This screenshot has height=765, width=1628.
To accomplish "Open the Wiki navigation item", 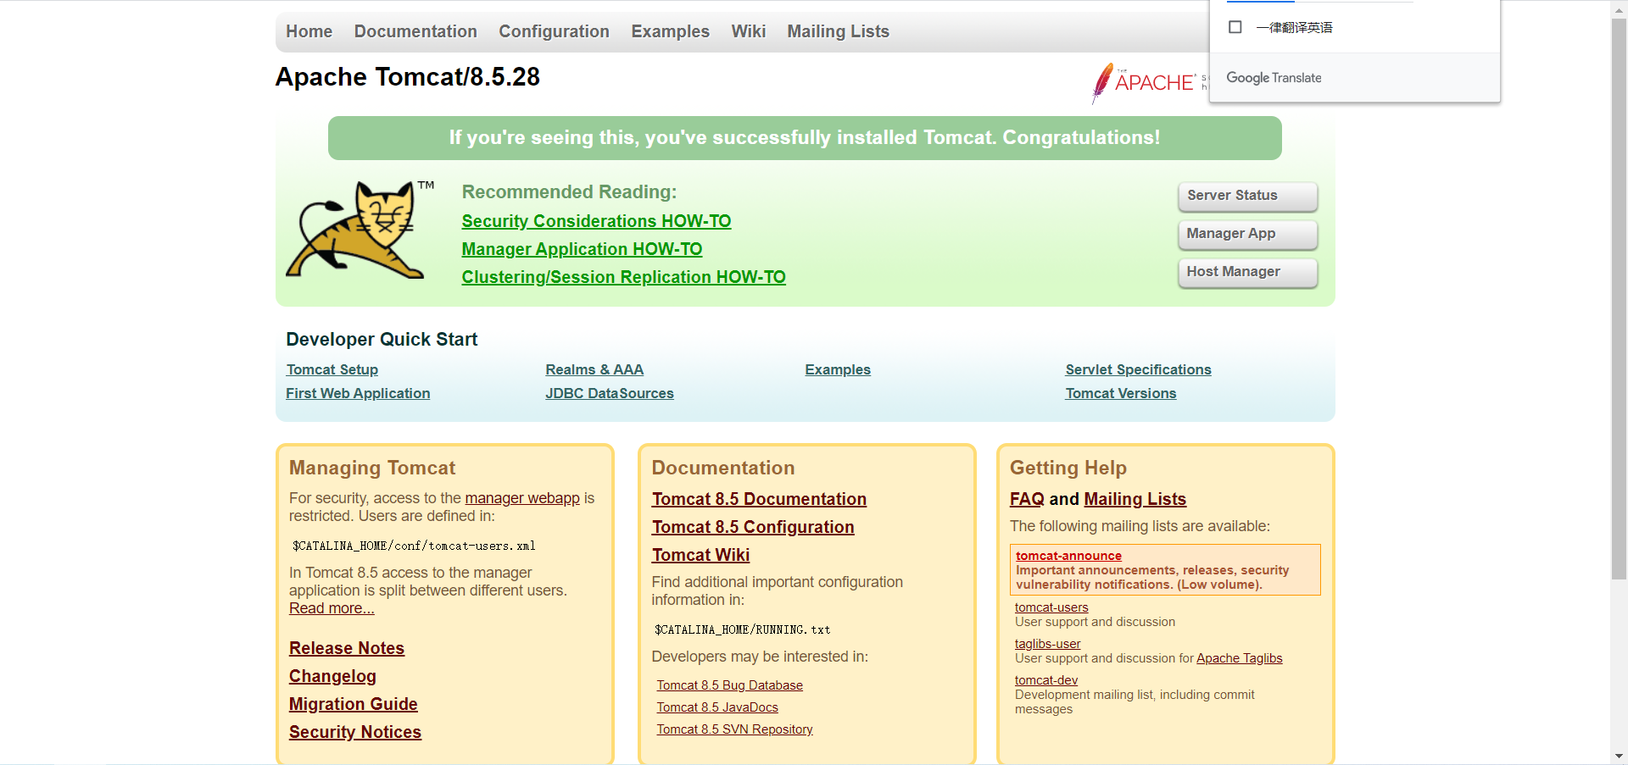I will click(749, 31).
